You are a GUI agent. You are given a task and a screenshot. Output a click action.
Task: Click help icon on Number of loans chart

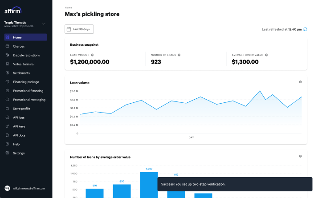click(300, 156)
